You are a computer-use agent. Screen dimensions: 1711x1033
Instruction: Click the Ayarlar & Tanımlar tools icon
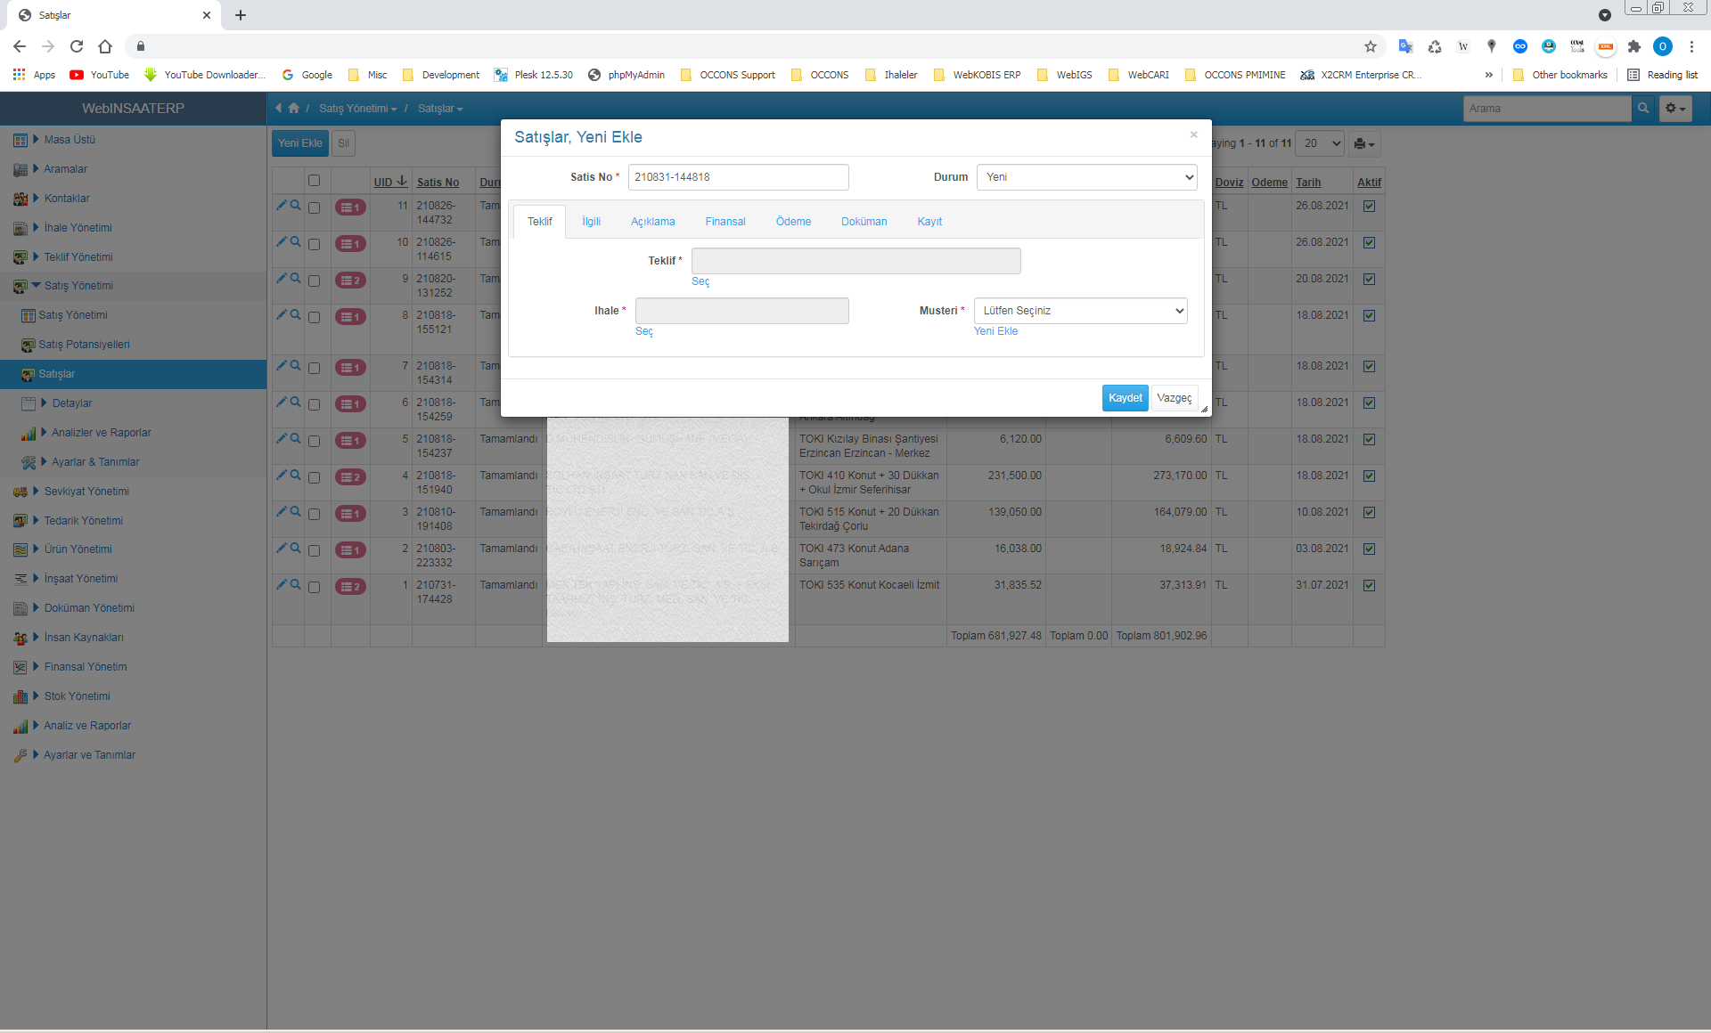(x=29, y=462)
